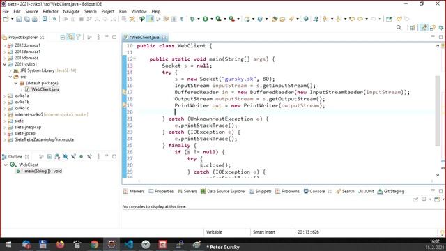This screenshot has height=251, width=446.
Task: Expand the JRE System Library node
Action: pos(10,70)
